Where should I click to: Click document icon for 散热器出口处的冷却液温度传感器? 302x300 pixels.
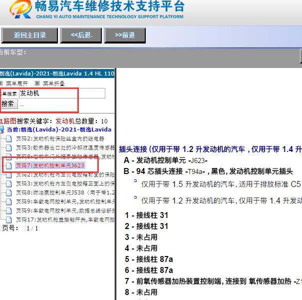(8, 147)
